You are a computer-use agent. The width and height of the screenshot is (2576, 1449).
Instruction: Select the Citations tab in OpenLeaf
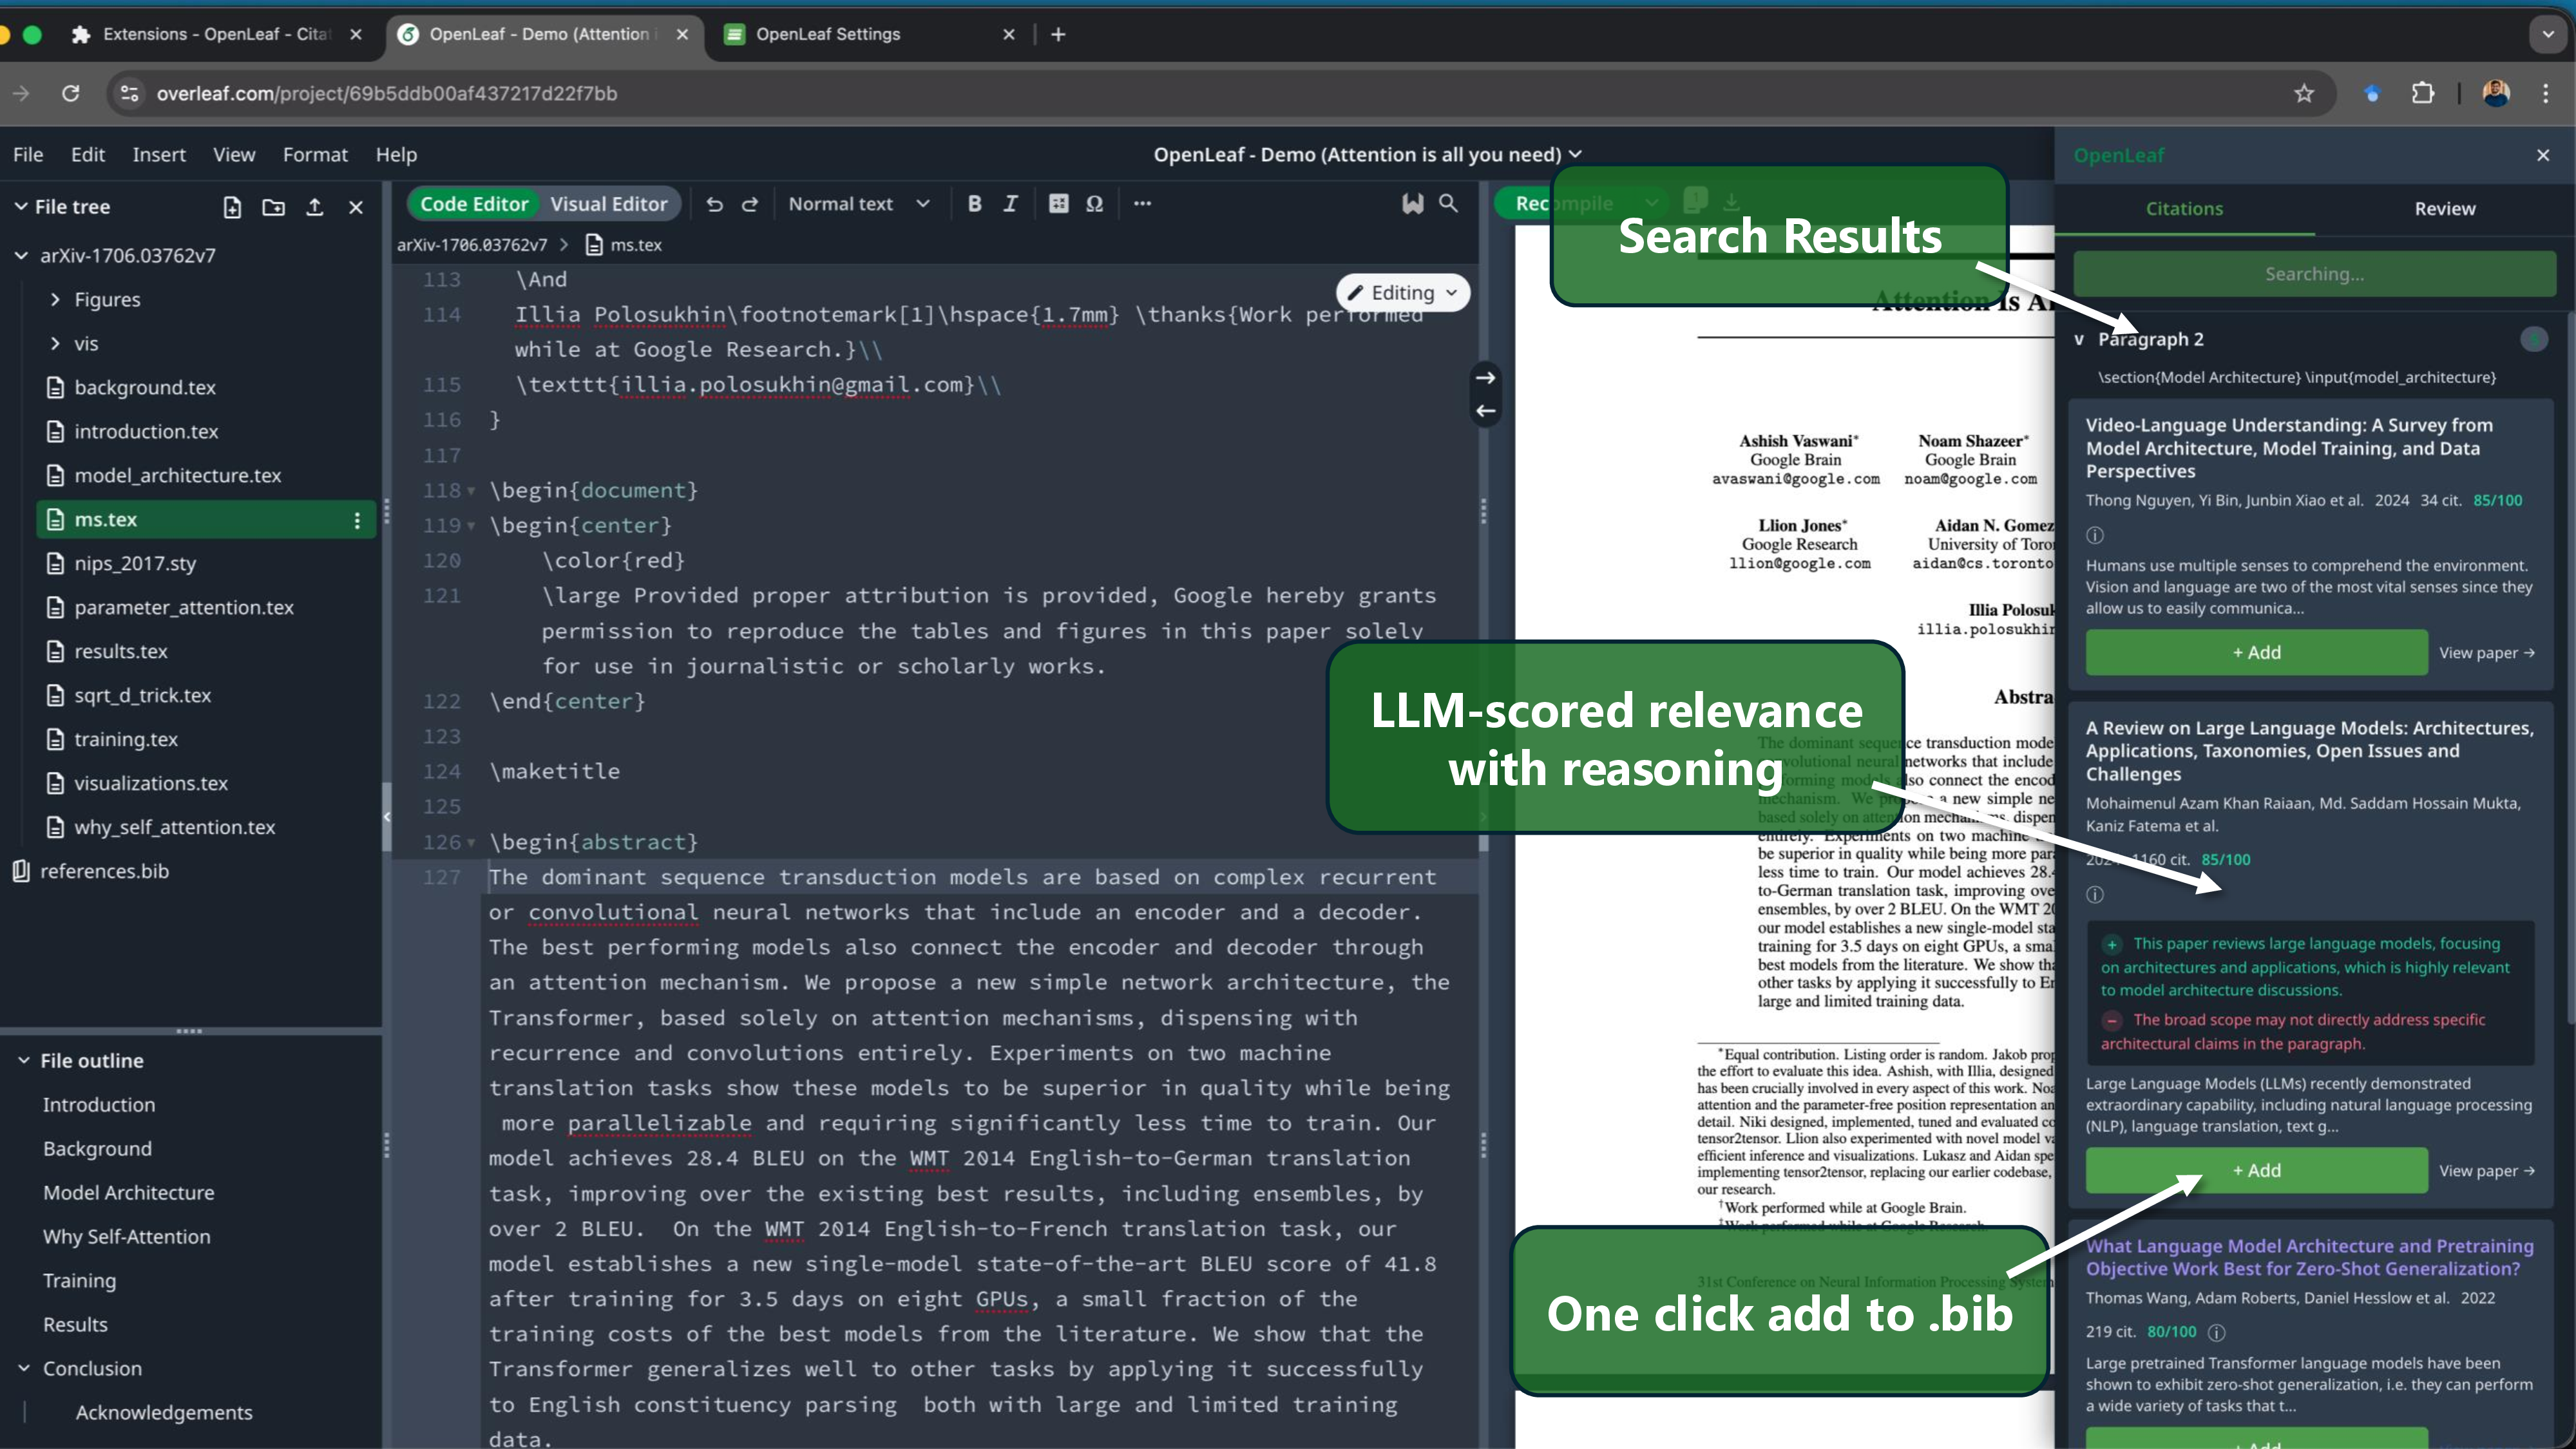coord(2184,209)
